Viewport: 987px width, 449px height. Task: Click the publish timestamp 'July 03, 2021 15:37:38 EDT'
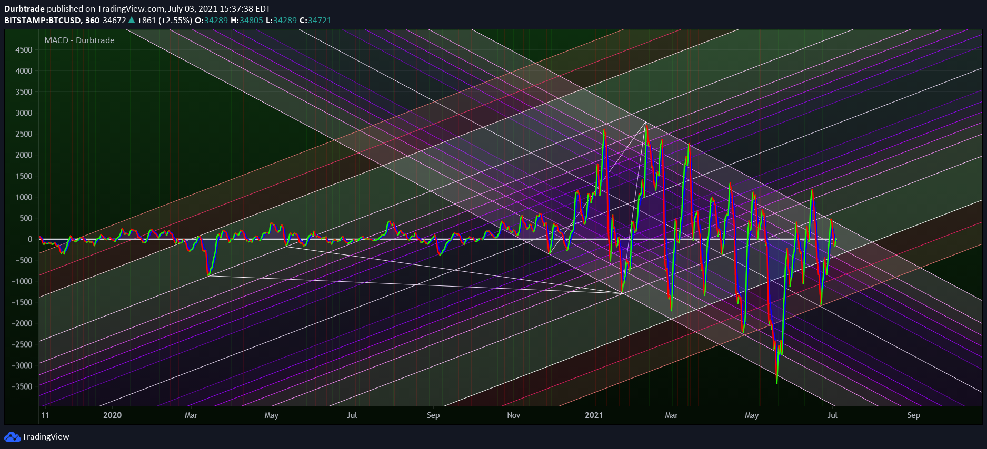220,8
